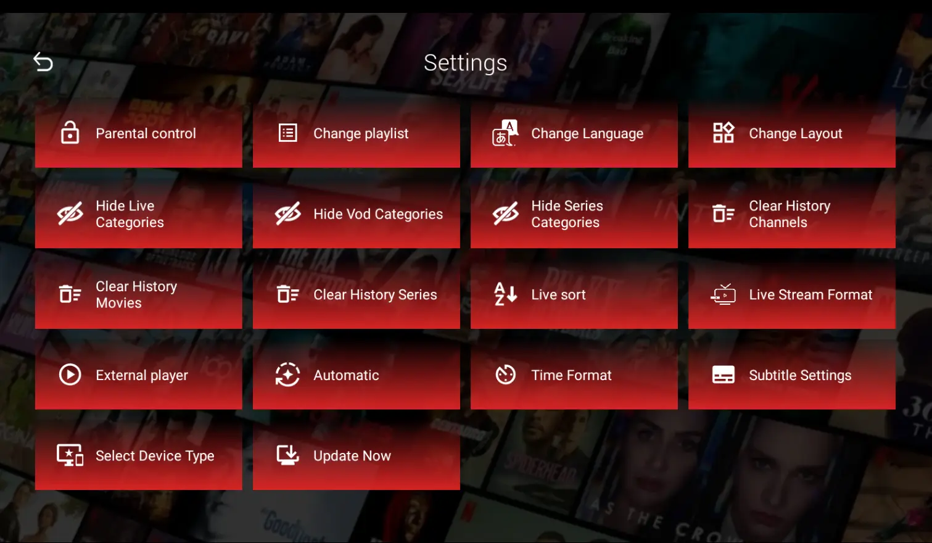Tap the download icon for Update Now

(x=288, y=455)
